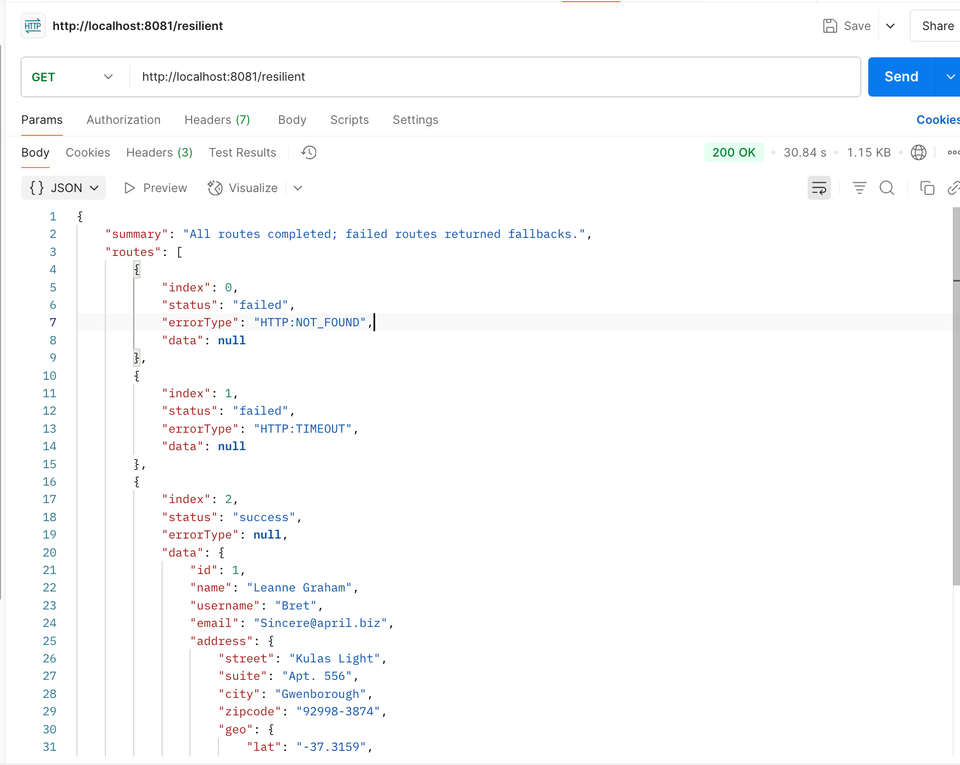Open response history clock icon
The image size is (960, 765).
coord(309,153)
